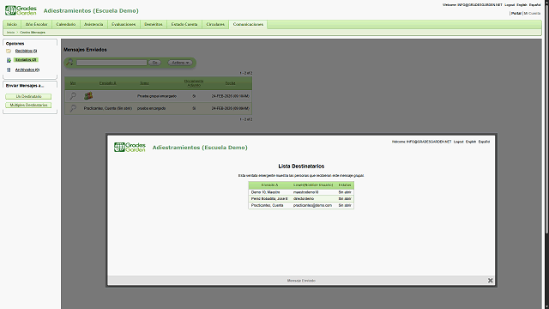
Task: Sort popup table by Email (Nombre Usuario) header
Action: (313, 185)
